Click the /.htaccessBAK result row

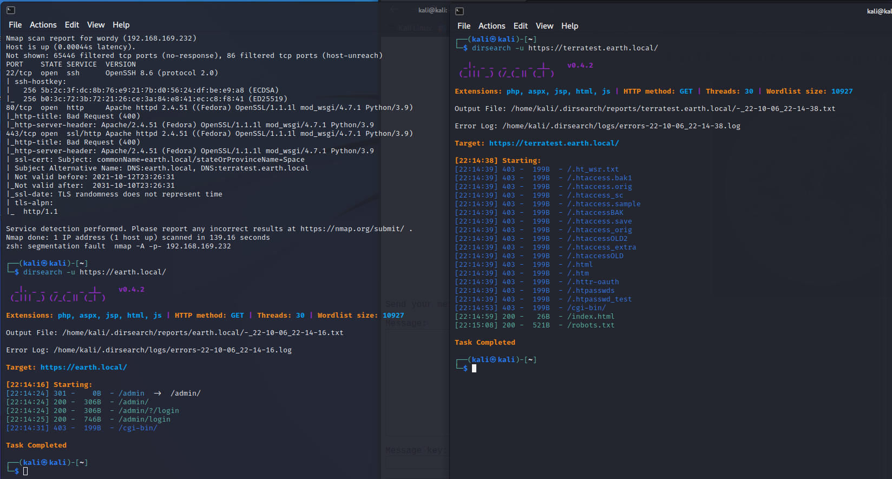pos(539,213)
